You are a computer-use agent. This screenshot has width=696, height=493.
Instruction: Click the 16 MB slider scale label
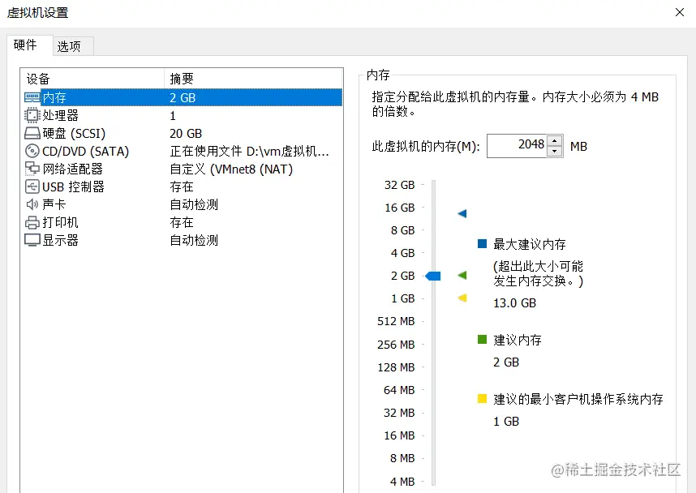click(x=399, y=435)
